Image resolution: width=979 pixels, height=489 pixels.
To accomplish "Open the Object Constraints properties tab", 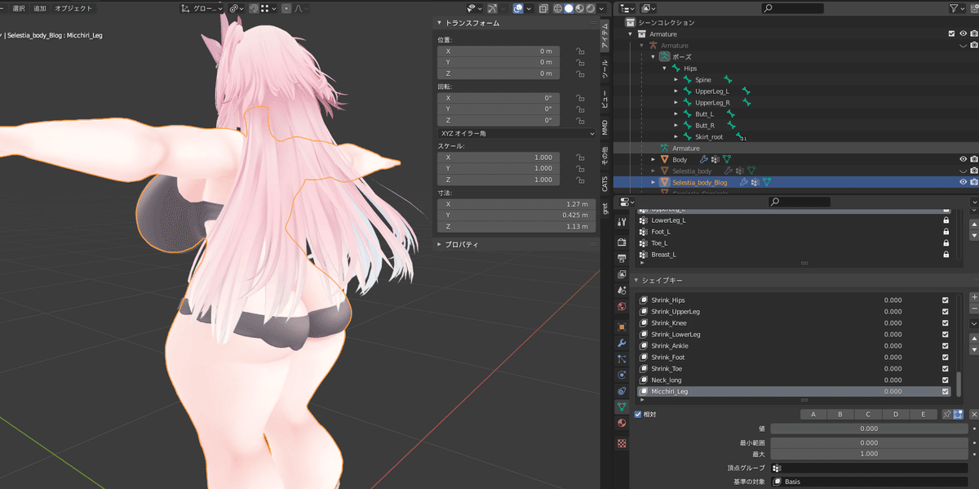I will pyautogui.click(x=622, y=390).
